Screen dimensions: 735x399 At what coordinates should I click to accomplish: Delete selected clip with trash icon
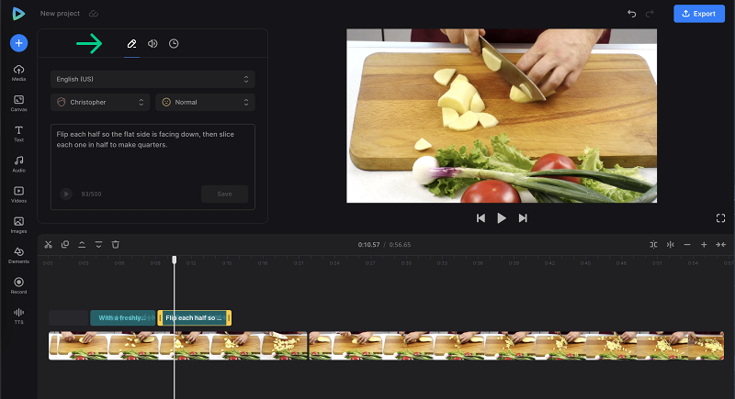click(x=116, y=244)
